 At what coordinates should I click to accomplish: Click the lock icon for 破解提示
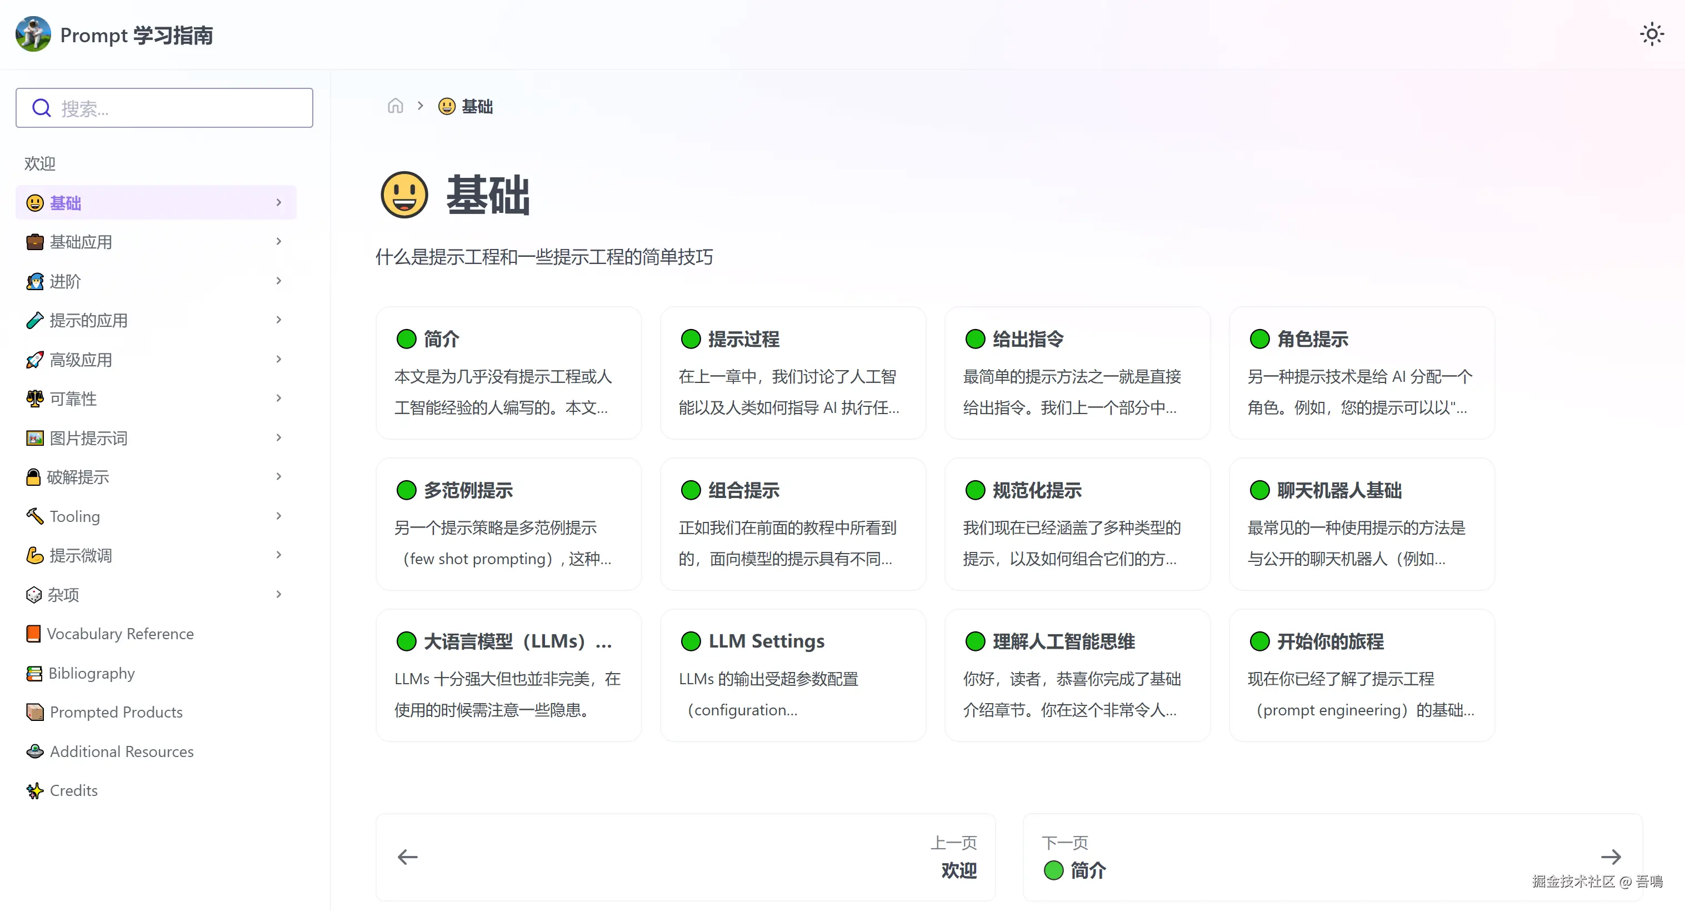[33, 477]
